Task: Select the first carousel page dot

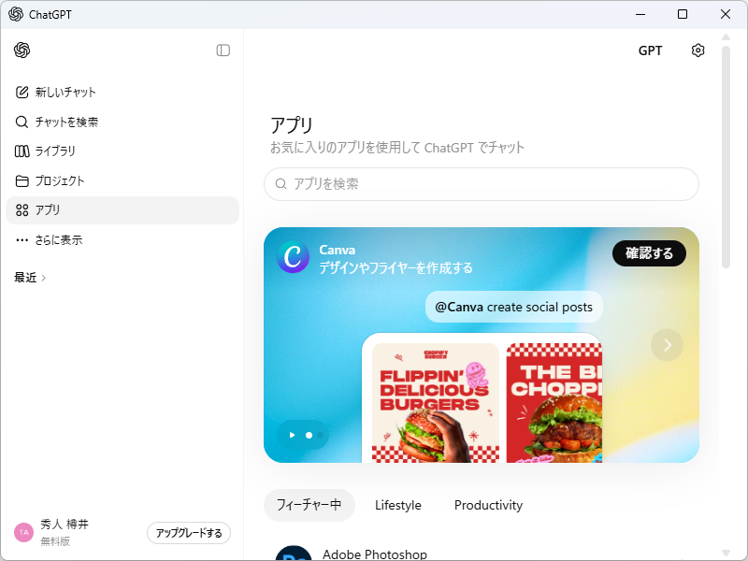Action: (x=309, y=435)
